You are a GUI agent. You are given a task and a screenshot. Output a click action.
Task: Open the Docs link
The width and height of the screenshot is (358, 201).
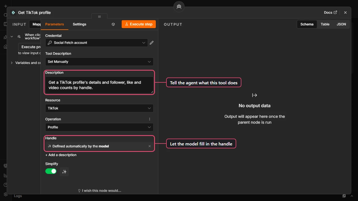pyautogui.click(x=331, y=13)
